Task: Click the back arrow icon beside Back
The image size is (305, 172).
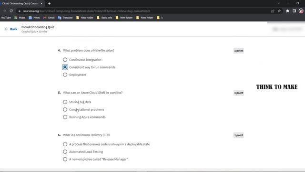Action: pos(6,29)
